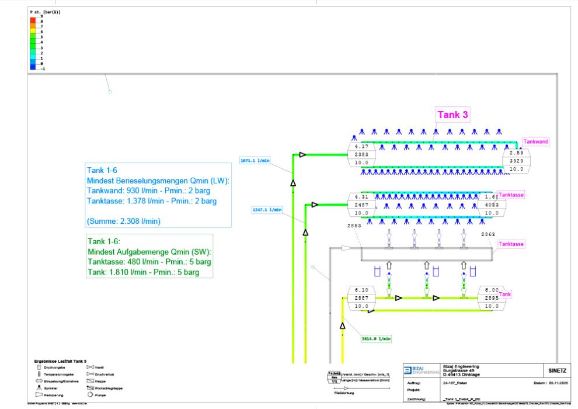Click the 1071.1 l/min flow label
The width and height of the screenshot is (578, 409).
coord(254,160)
